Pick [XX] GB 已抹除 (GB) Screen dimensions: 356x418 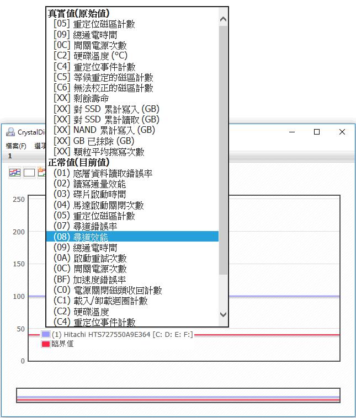[x=132, y=141]
